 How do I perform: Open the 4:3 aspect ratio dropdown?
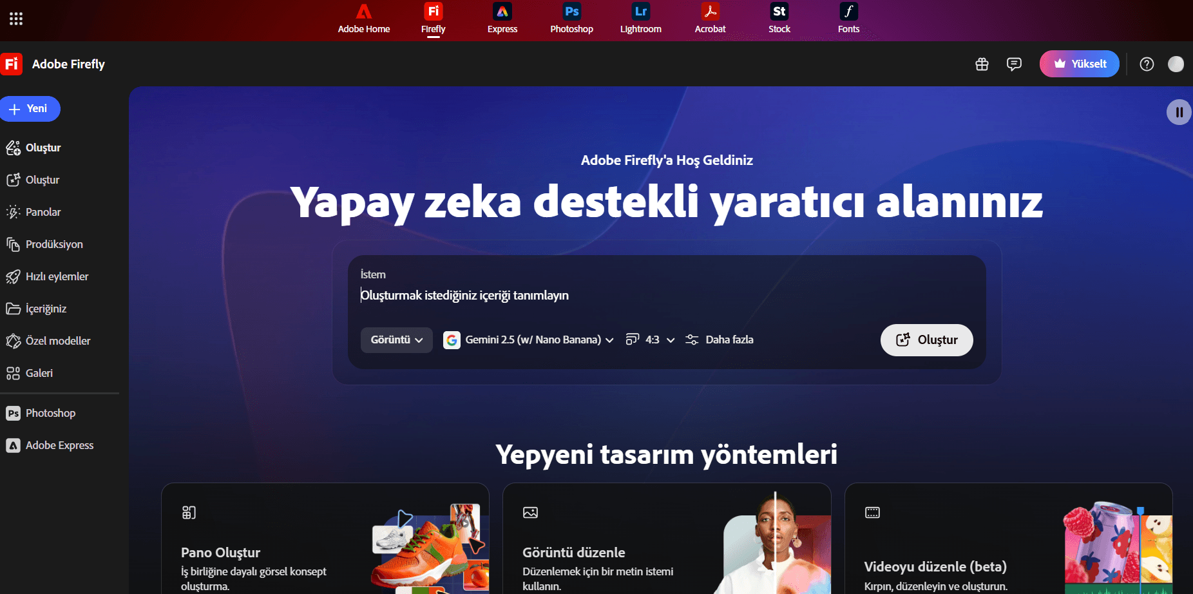click(x=651, y=340)
